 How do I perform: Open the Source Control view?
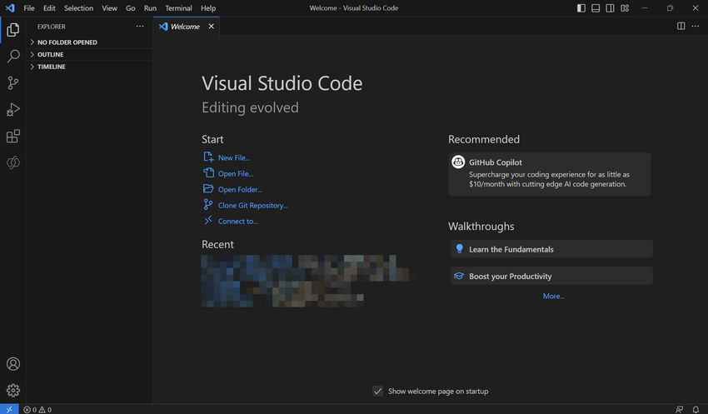(x=12, y=83)
